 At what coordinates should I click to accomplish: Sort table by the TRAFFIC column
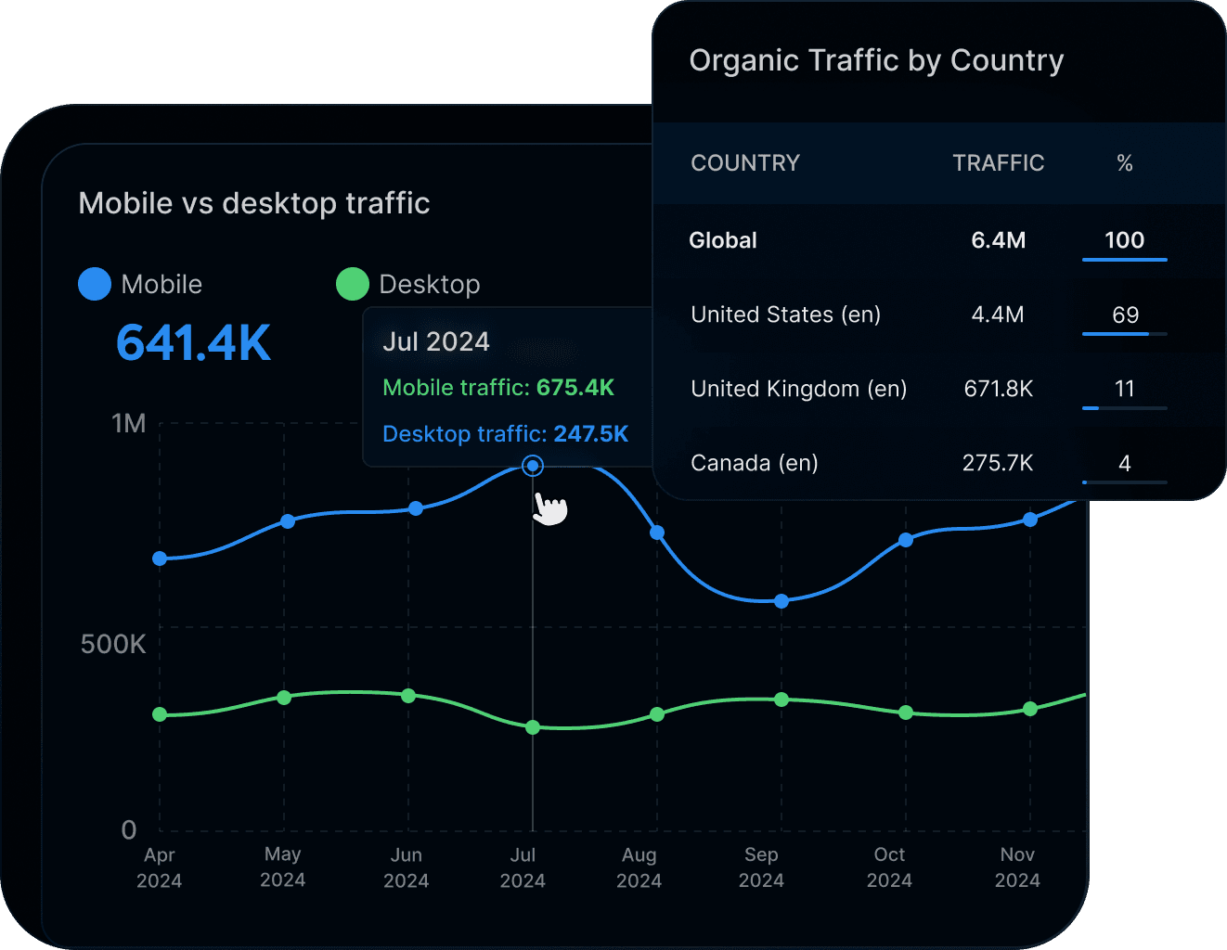coord(998,162)
